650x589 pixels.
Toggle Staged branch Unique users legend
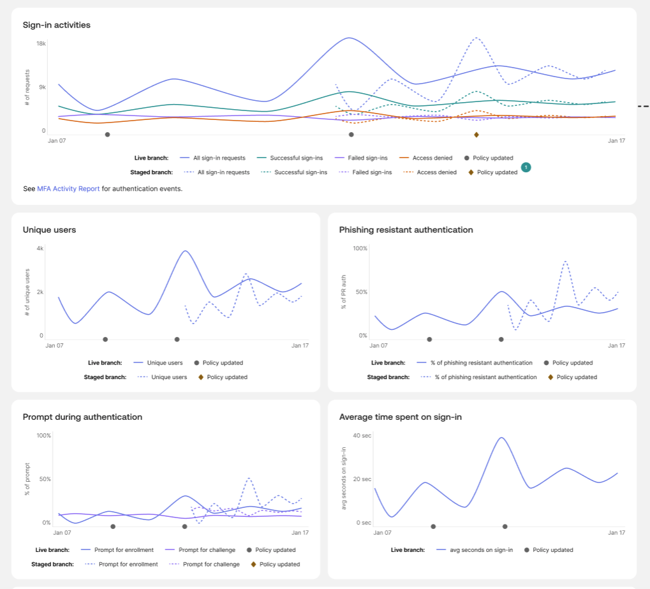(162, 377)
